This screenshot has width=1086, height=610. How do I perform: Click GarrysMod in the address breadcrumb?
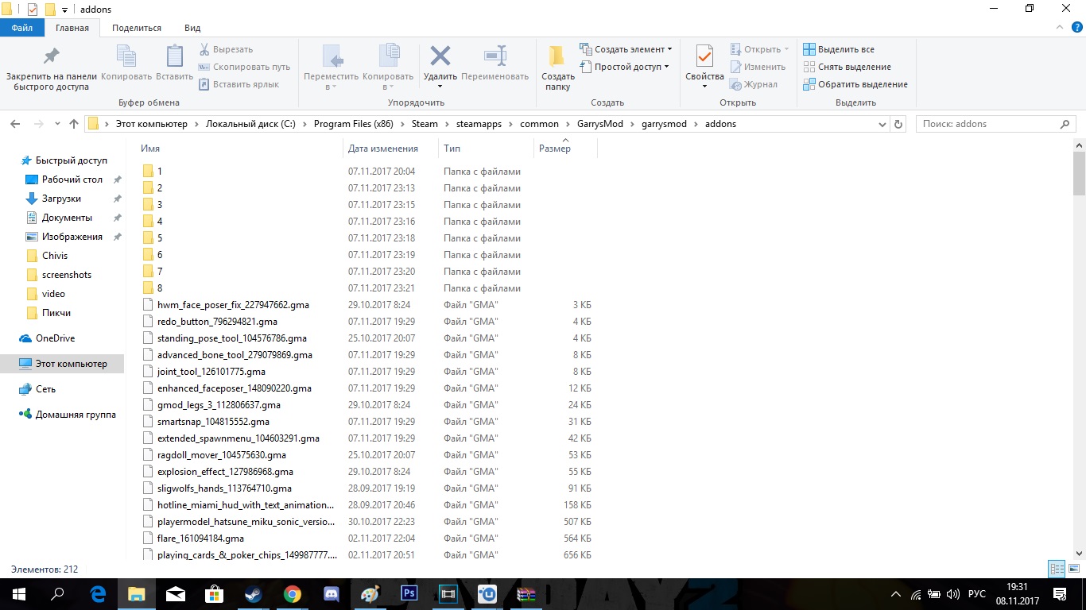(602, 124)
